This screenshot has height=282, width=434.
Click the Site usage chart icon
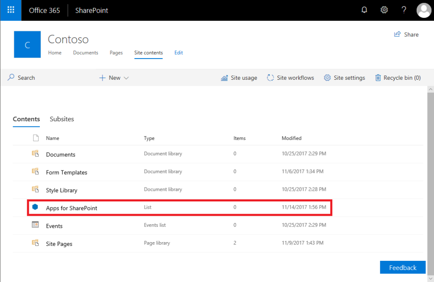point(224,78)
